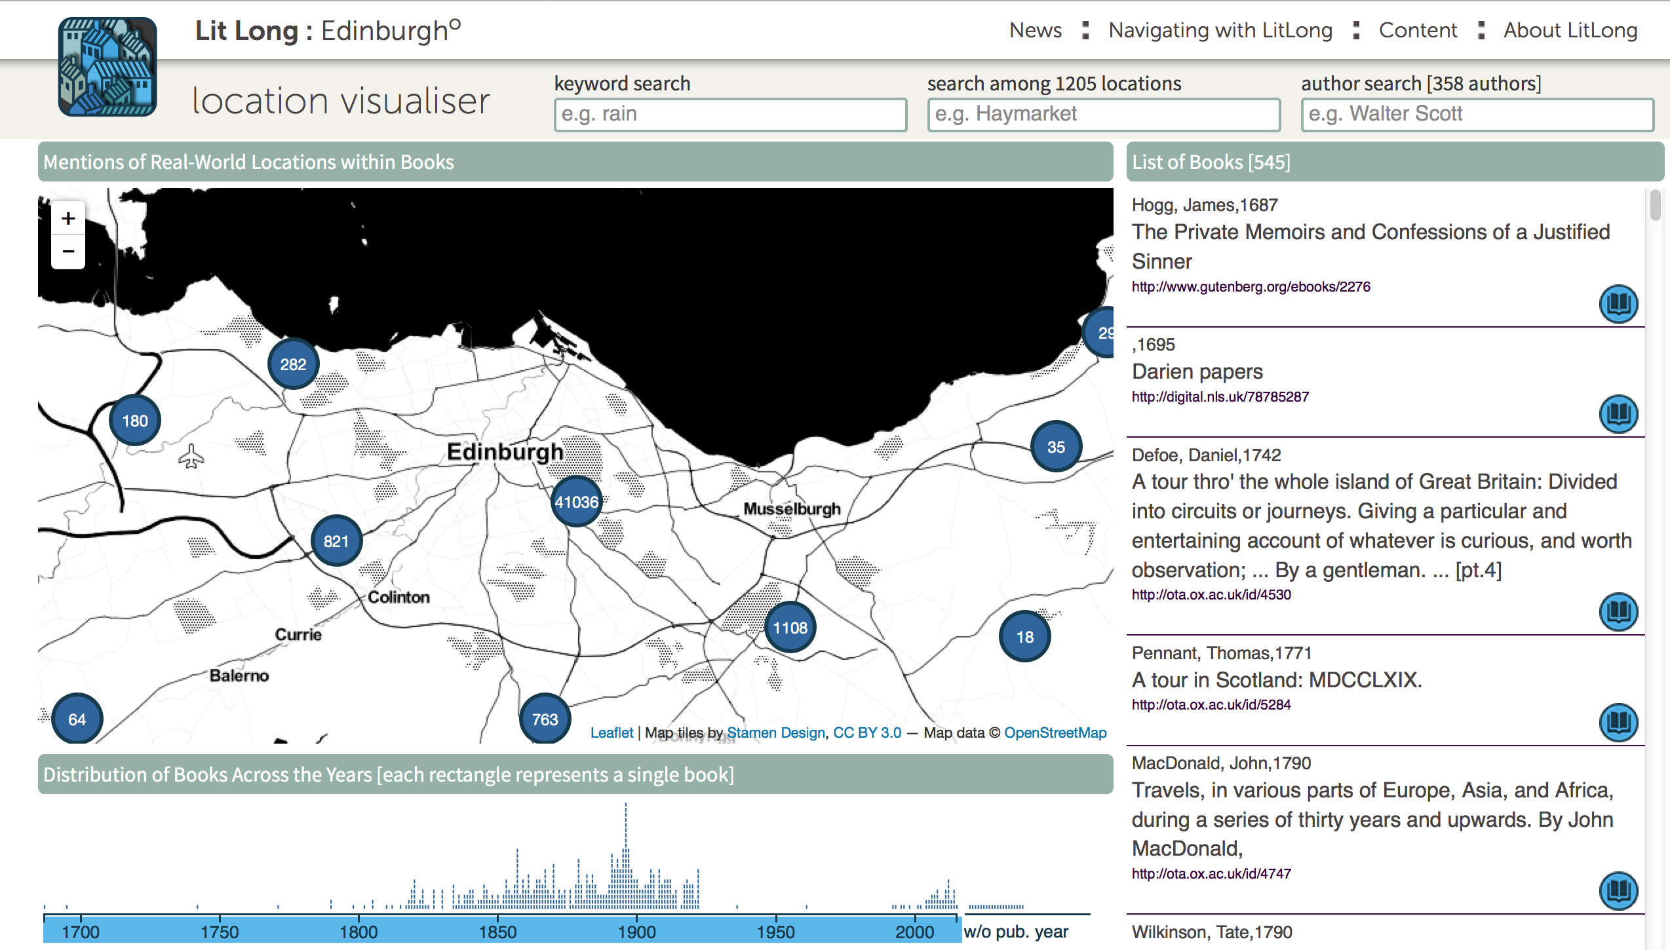This screenshot has height=950, width=1670.
Task: Click the OpenStreetMap attribution link
Action: click(x=1055, y=732)
